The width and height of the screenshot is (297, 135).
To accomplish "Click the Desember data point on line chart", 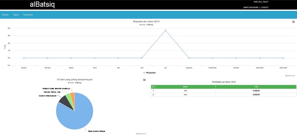I will coord(283,58).
